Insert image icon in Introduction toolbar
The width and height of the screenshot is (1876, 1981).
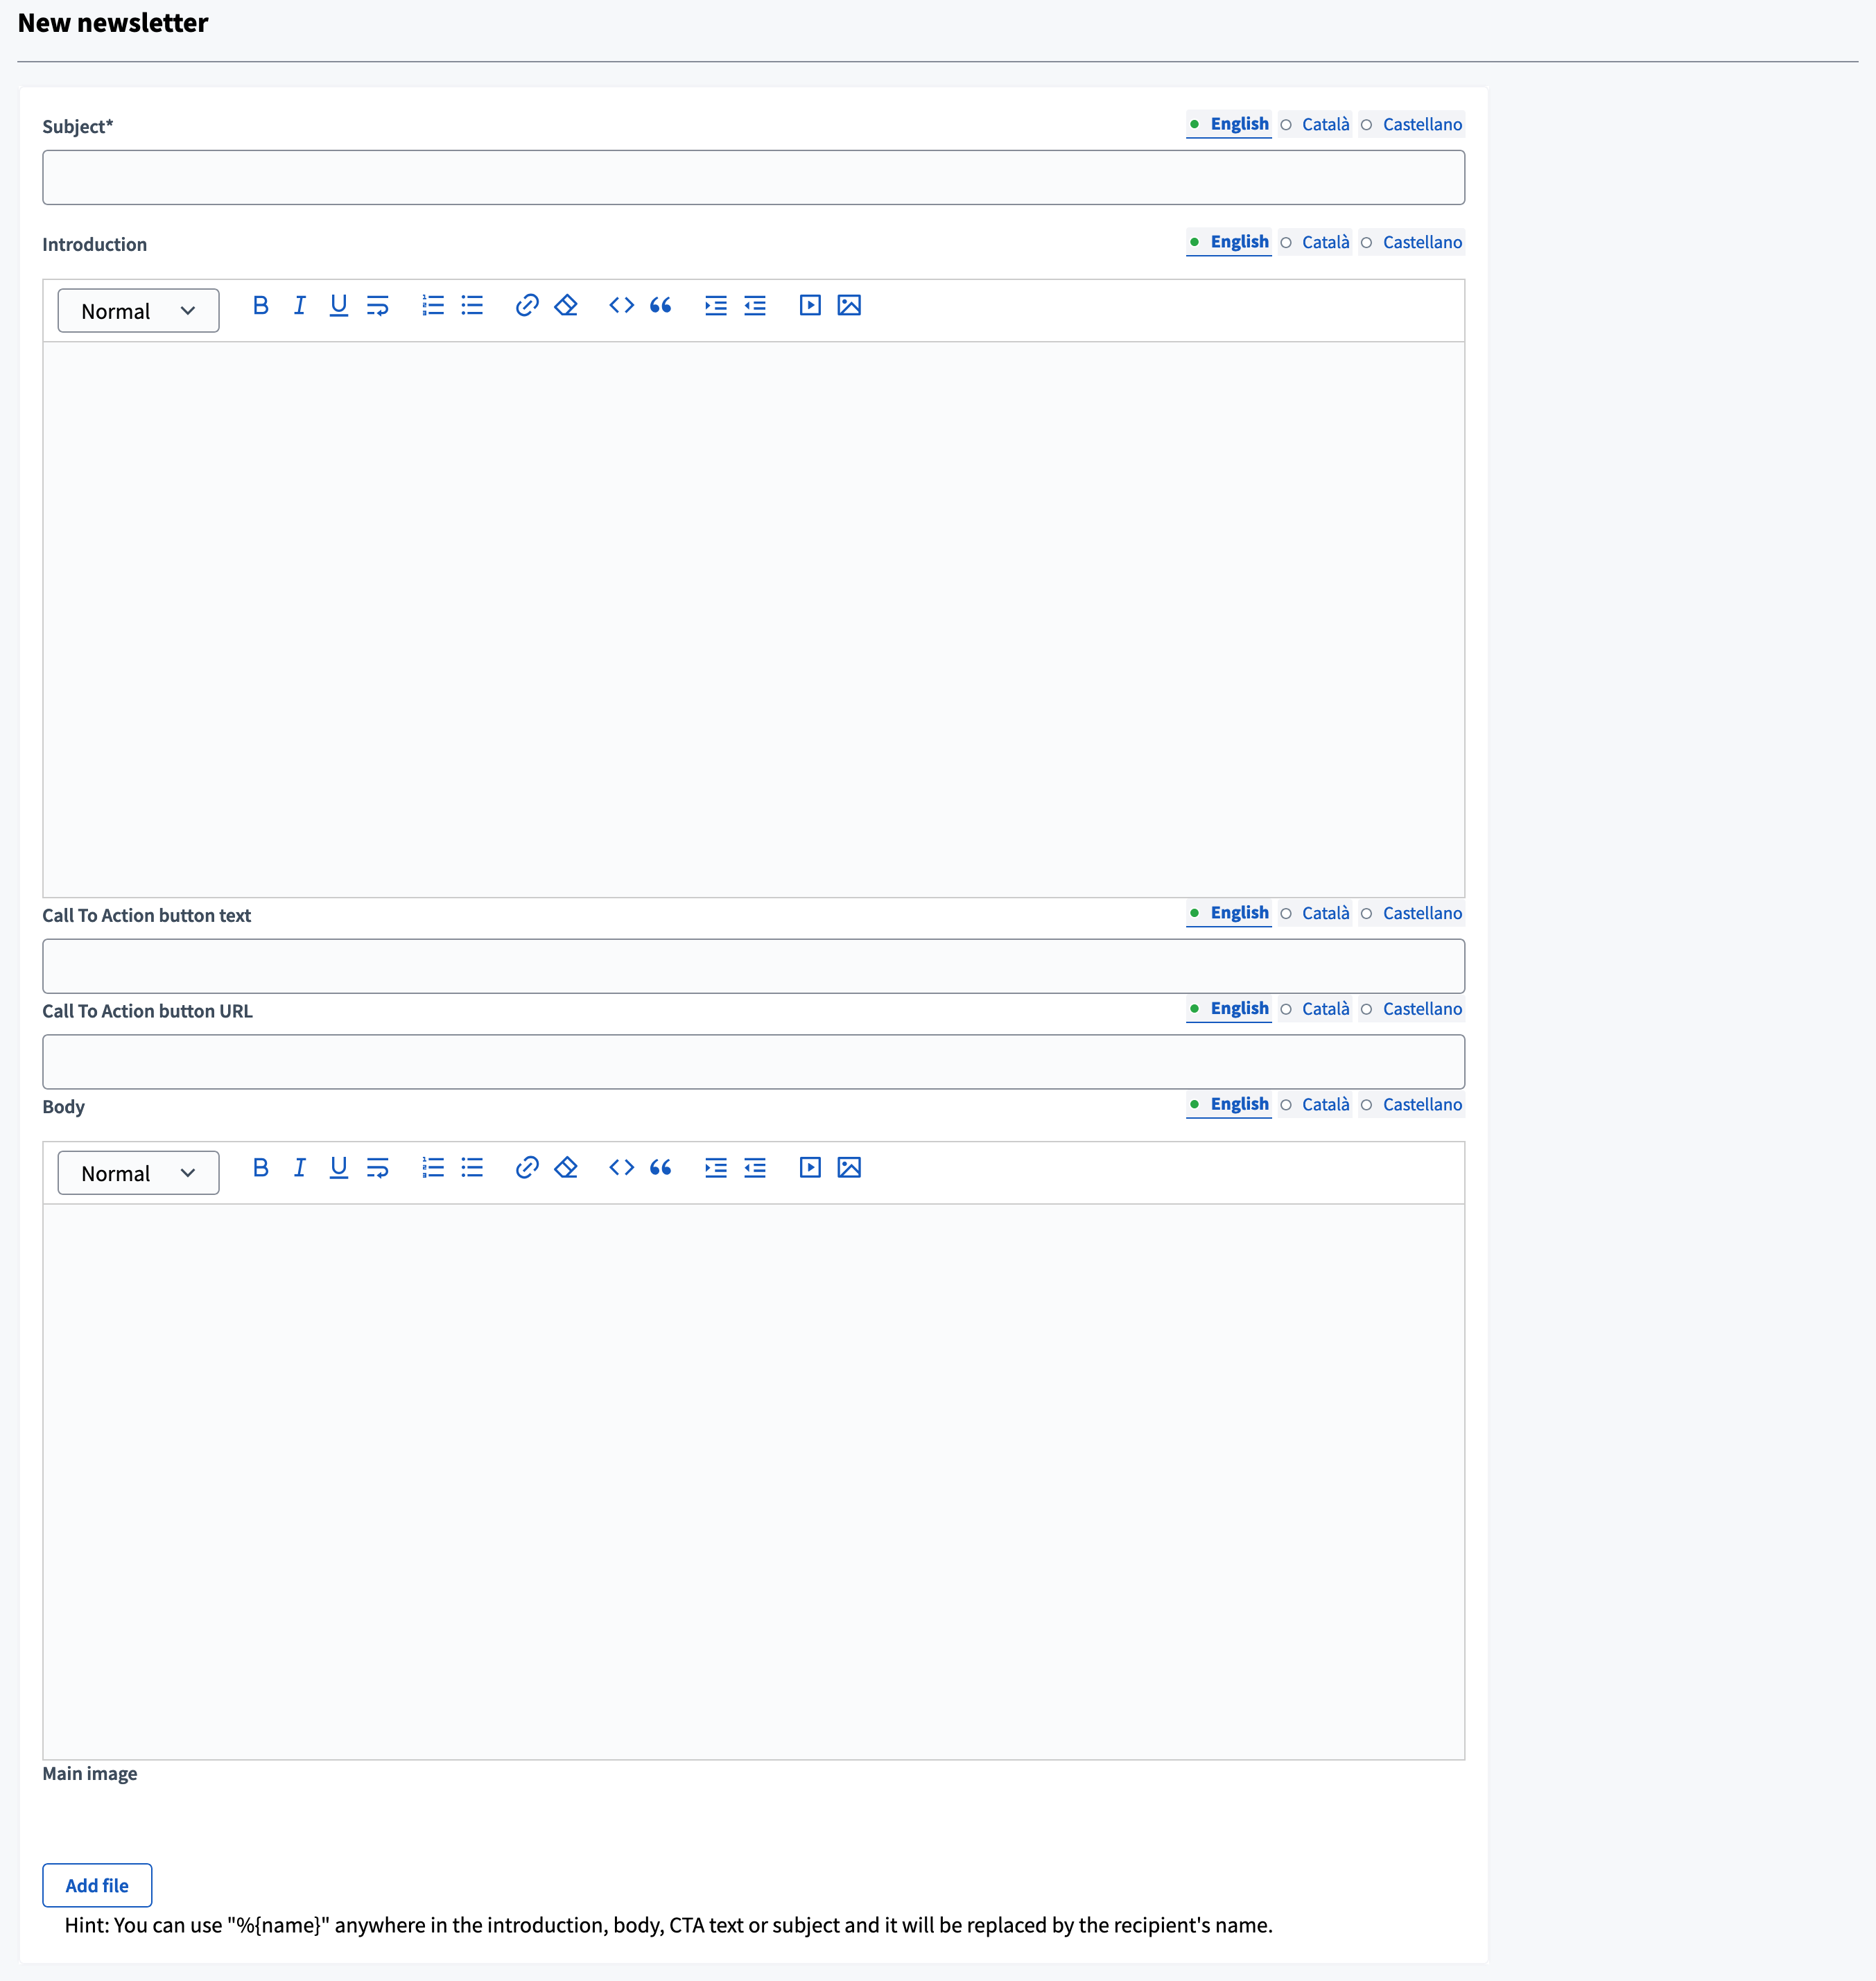coord(848,305)
